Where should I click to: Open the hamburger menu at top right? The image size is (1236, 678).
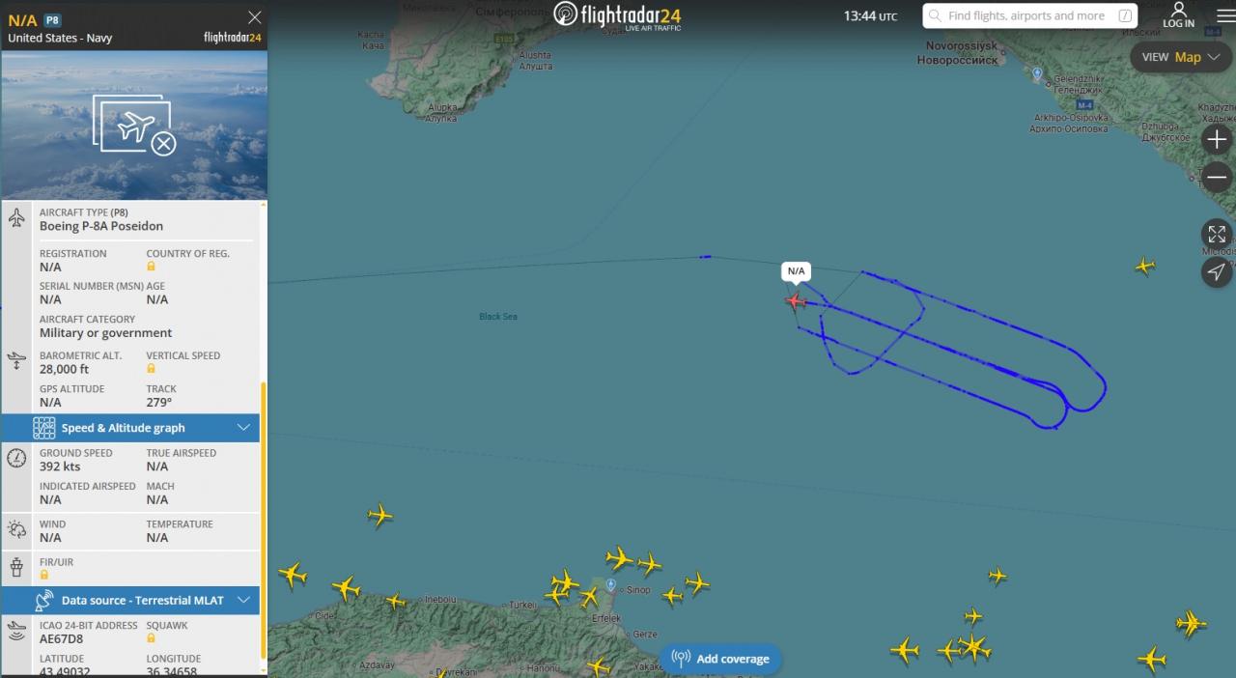tap(1225, 16)
